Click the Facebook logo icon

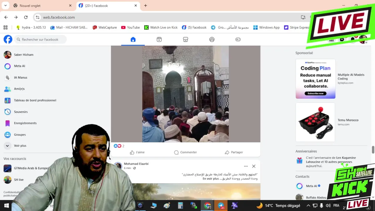[x=8, y=39]
